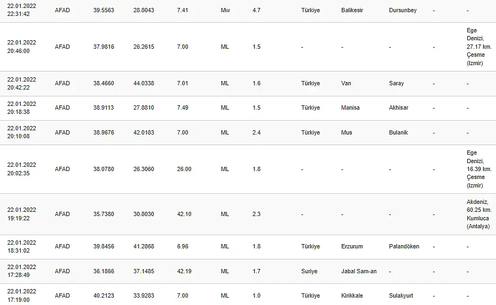
Task: Select the Manisa province cell
Action: (x=350, y=107)
